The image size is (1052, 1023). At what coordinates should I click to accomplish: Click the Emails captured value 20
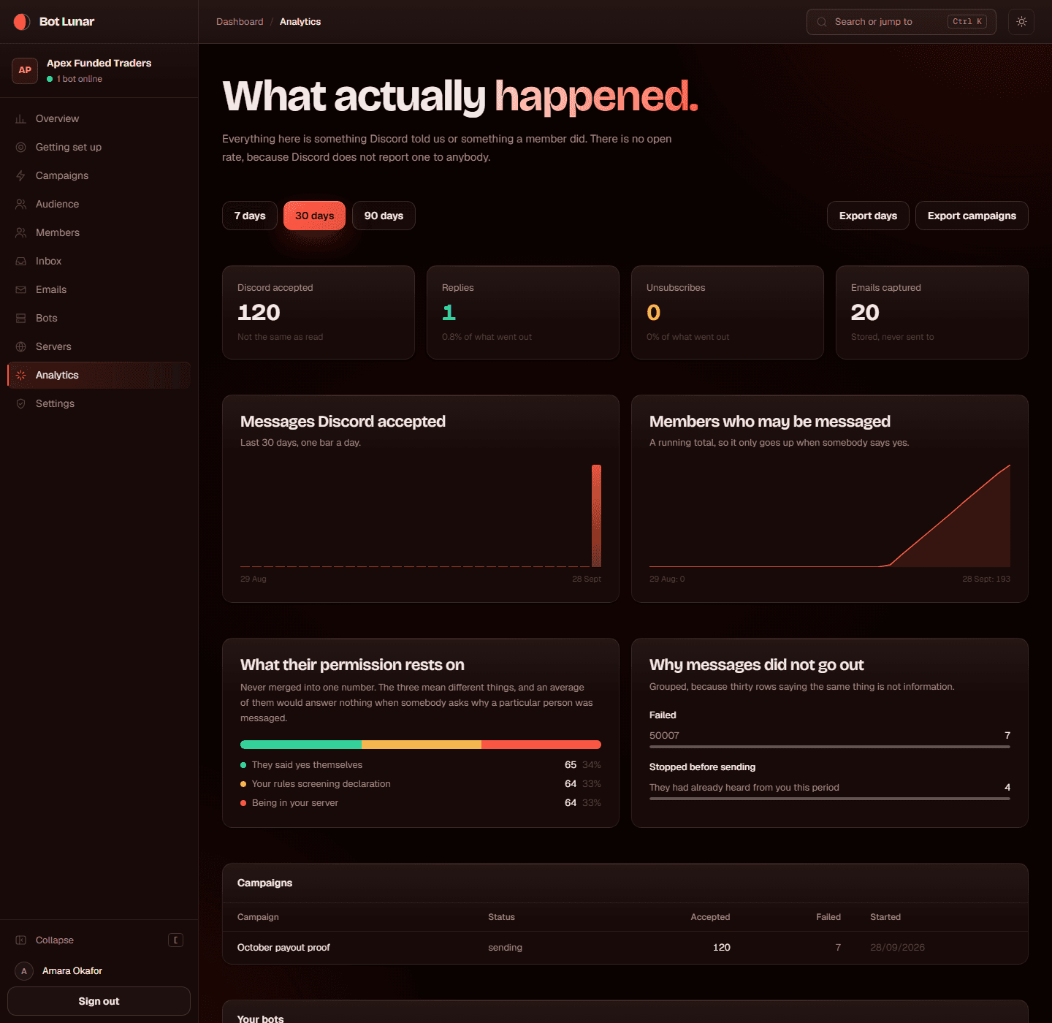tap(865, 313)
